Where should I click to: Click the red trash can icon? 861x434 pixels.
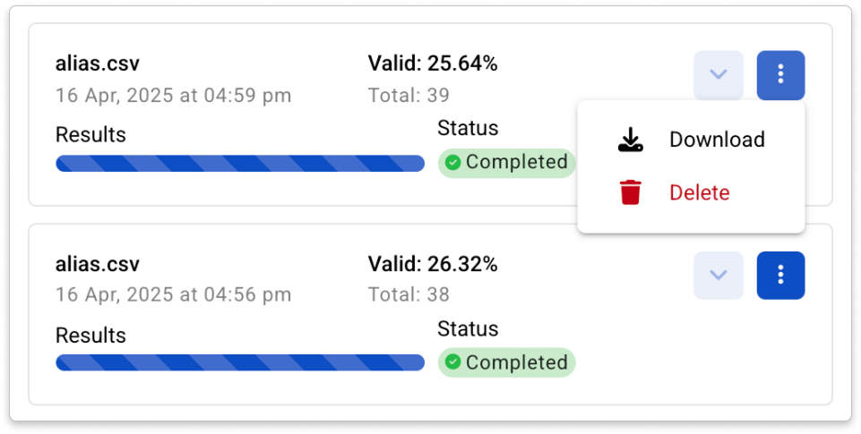click(631, 192)
